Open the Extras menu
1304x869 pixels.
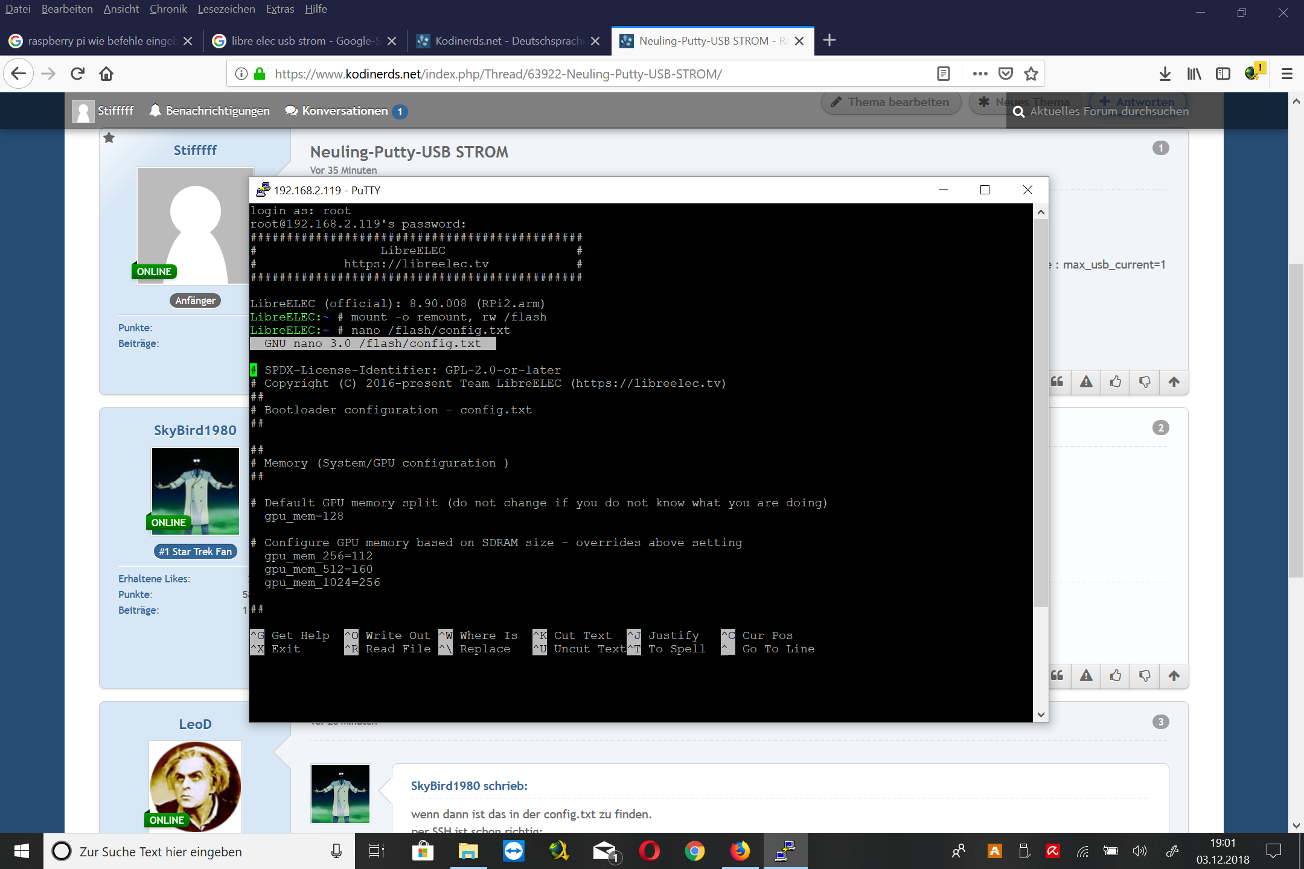tap(280, 9)
